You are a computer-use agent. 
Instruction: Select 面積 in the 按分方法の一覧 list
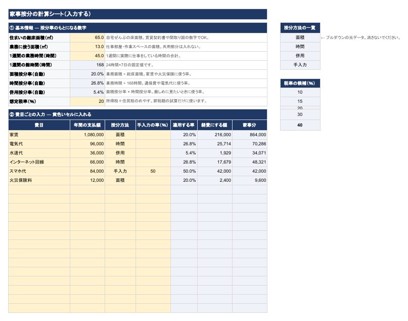point(300,37)
